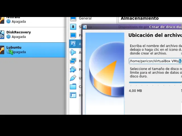
Task: Click the DiskRecovery Windows 10 OS icon
Action: point(2,35)
